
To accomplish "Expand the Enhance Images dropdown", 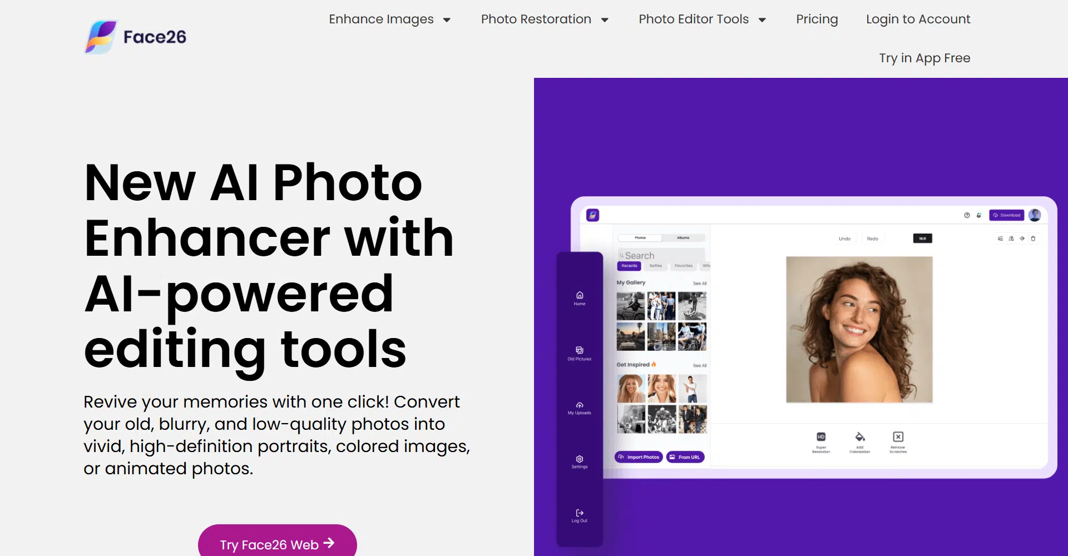I will 389,19.
